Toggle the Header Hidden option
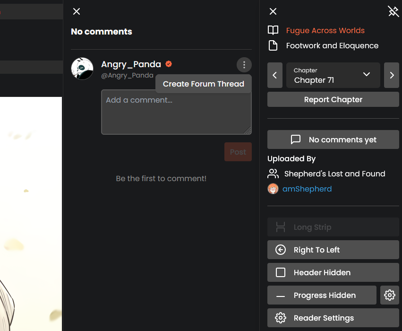The height and width of the screenshot is (331, 402). [x=333, y=272]
